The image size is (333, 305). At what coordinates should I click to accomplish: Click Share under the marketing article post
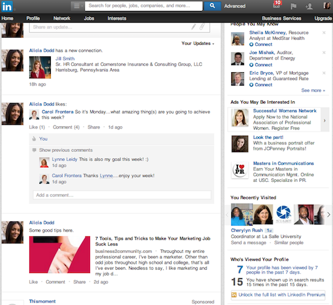tap(79, 282)
